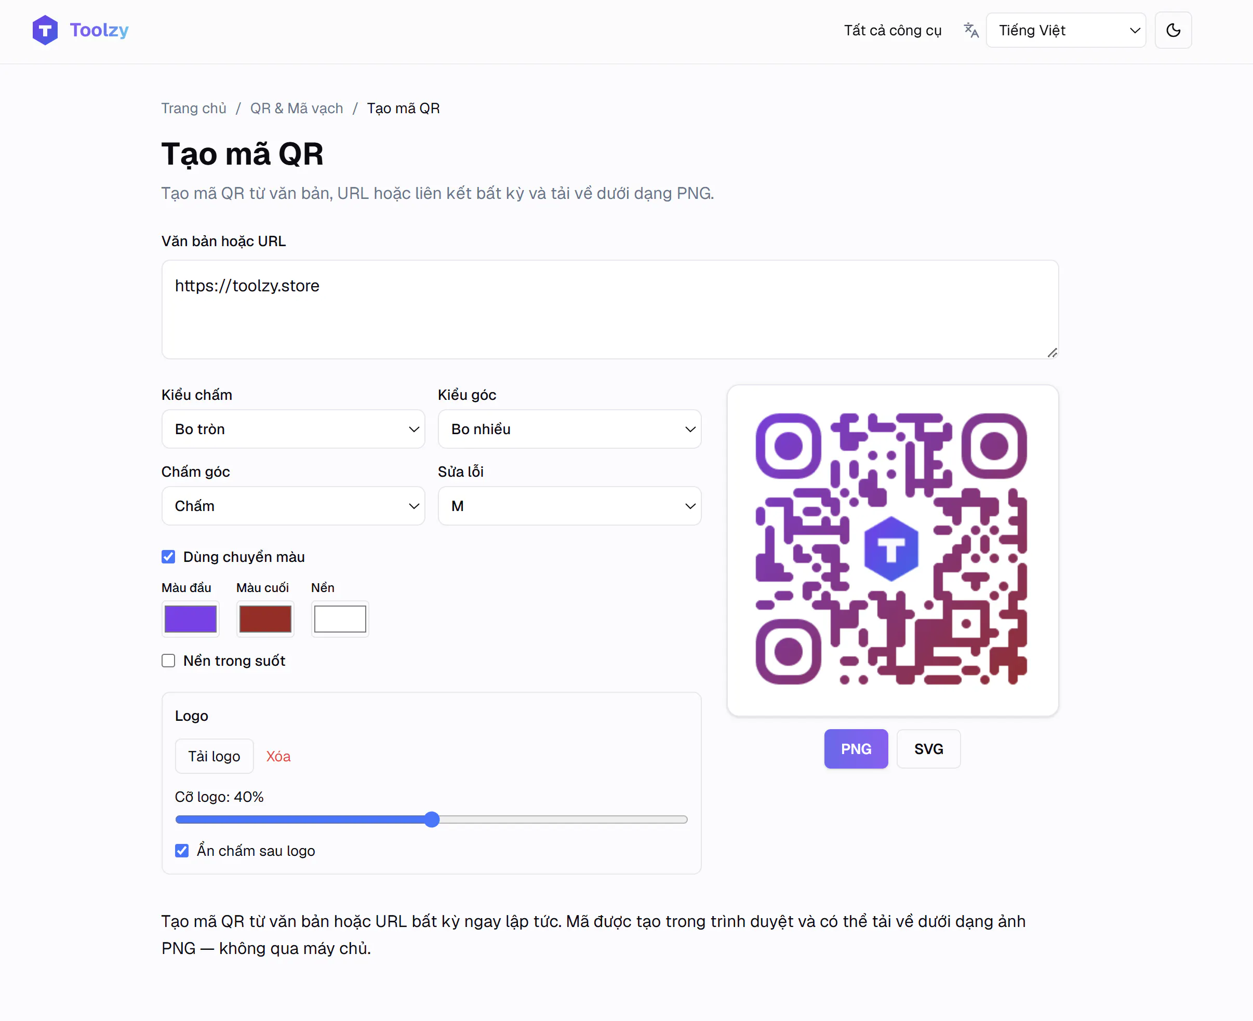Remove logo with 'Xóa' button

278,756
